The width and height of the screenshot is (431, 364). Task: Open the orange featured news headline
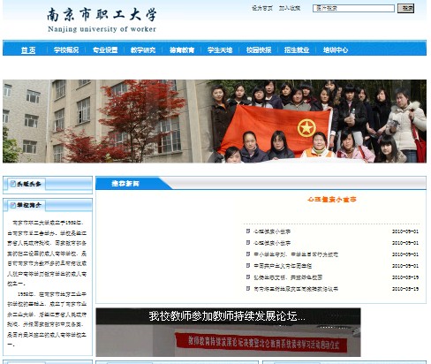pyautogui.click(x=332, y=200)
